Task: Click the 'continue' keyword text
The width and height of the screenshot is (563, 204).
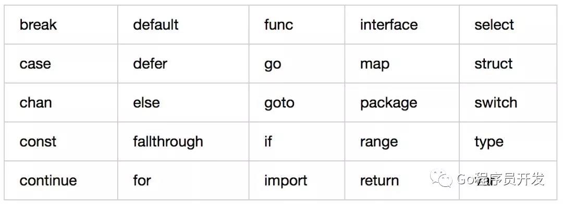Action: [48, 181]
